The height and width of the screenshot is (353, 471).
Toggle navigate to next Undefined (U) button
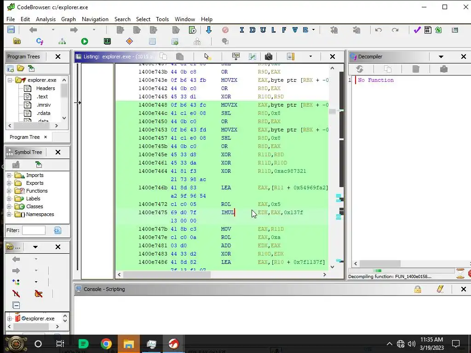[x=263, y=30]
